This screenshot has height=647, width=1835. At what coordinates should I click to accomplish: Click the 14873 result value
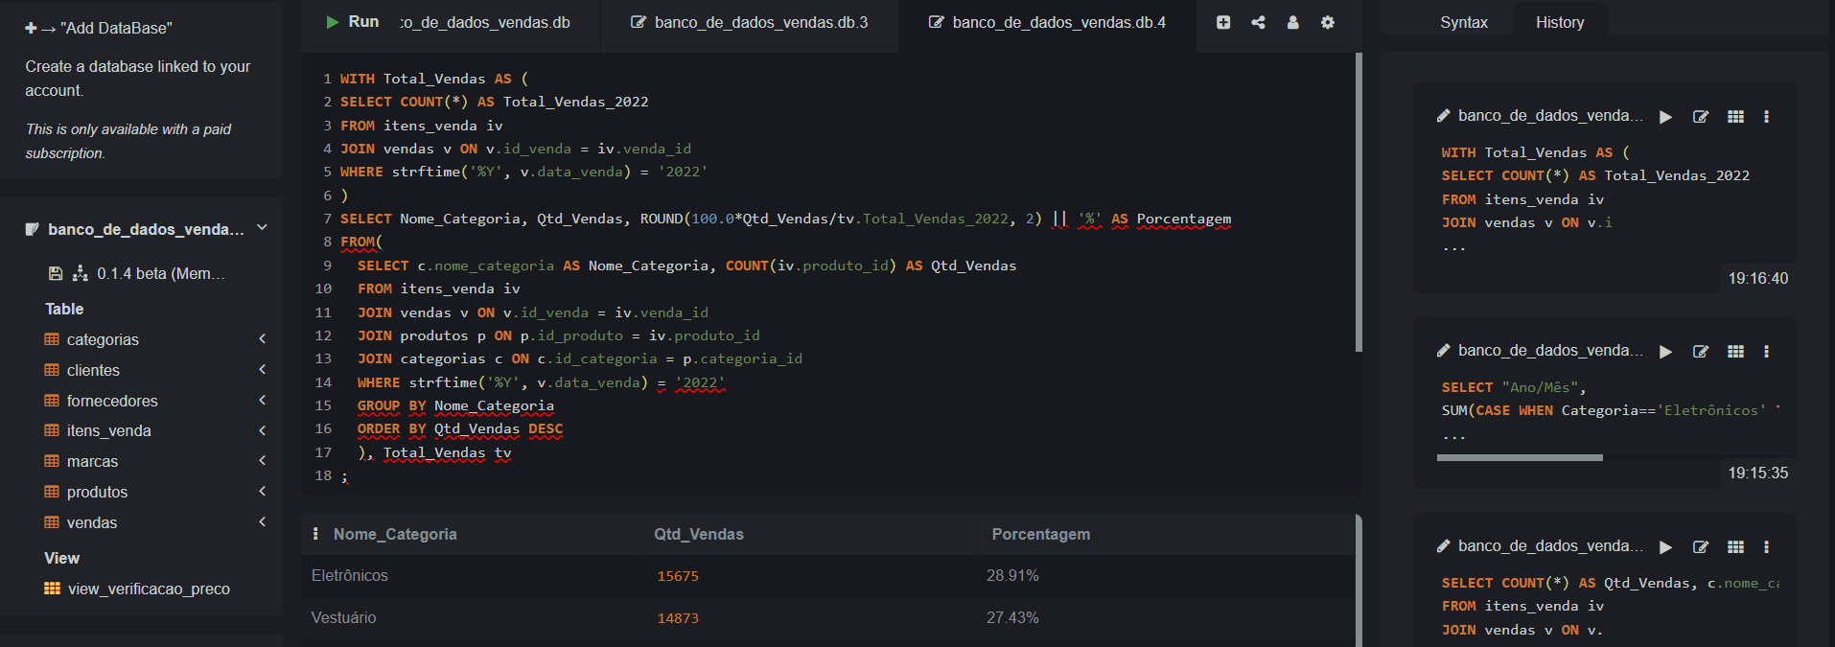(x=678, y=618)
